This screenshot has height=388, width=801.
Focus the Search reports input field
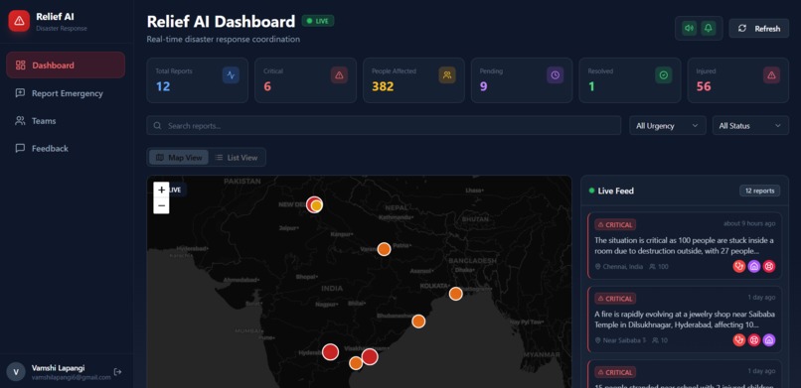click(x=384, y=125)
